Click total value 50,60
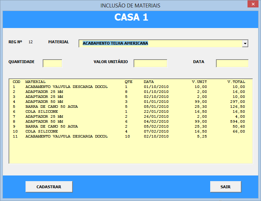The height and width of the screenshot is (201, 261). (x=239, y=127)
